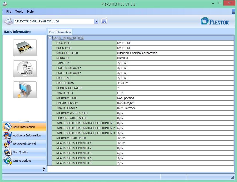Click the disc drive icon beside drive selector

point(8,21)
